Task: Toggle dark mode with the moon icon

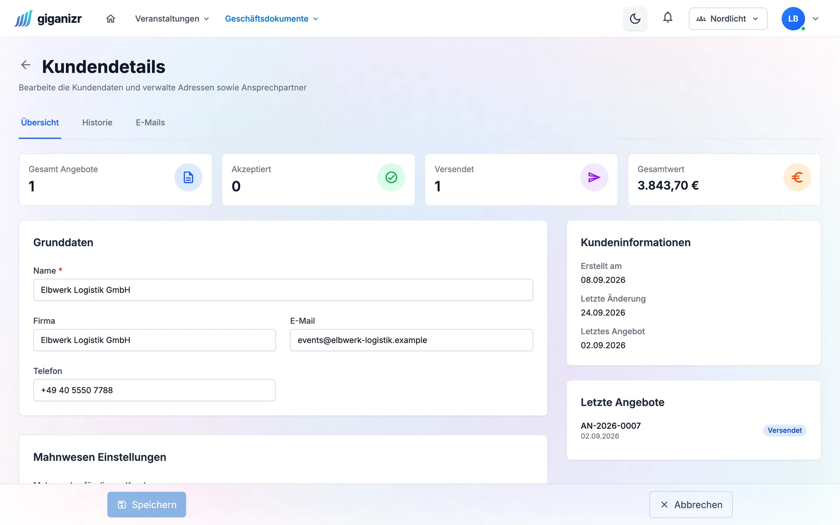Action: click(x=635, y=18)
